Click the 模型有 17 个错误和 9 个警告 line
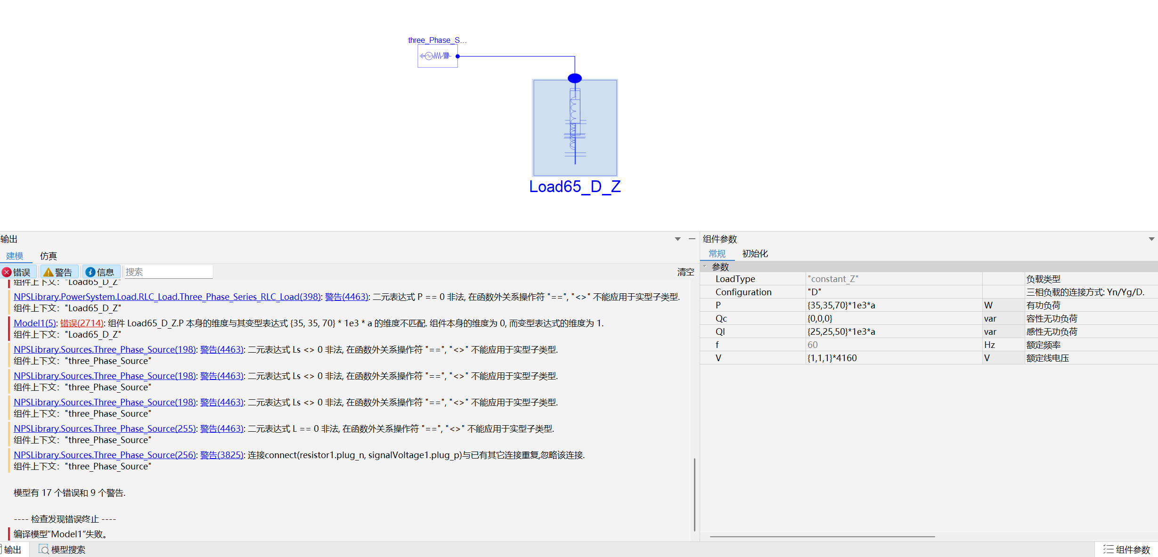The height and width of the screenshot is (557, 1158). click(x=69, y=492)
